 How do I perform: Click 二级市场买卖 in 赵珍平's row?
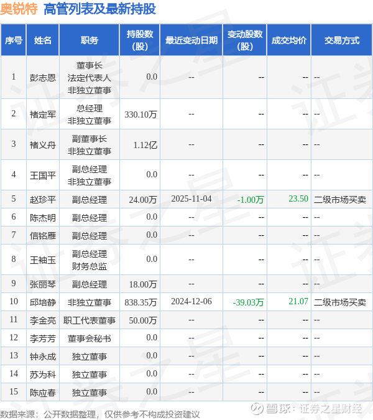[340, 200]
